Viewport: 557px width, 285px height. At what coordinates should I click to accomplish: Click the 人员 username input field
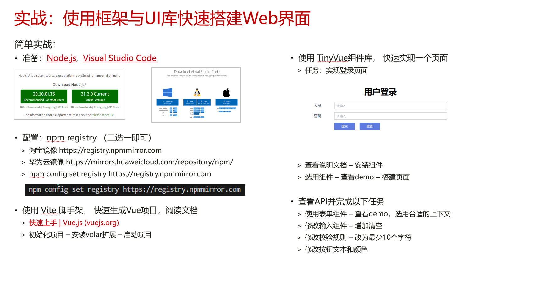coord(390,106)
